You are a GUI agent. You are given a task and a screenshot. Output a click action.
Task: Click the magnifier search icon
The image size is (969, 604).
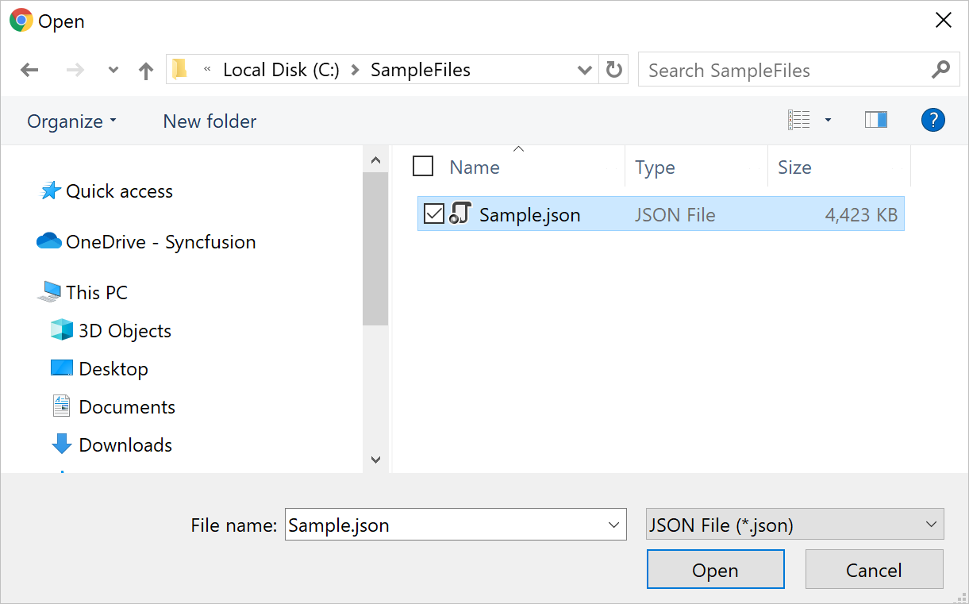pyautogui.click(x=940, y=70)
